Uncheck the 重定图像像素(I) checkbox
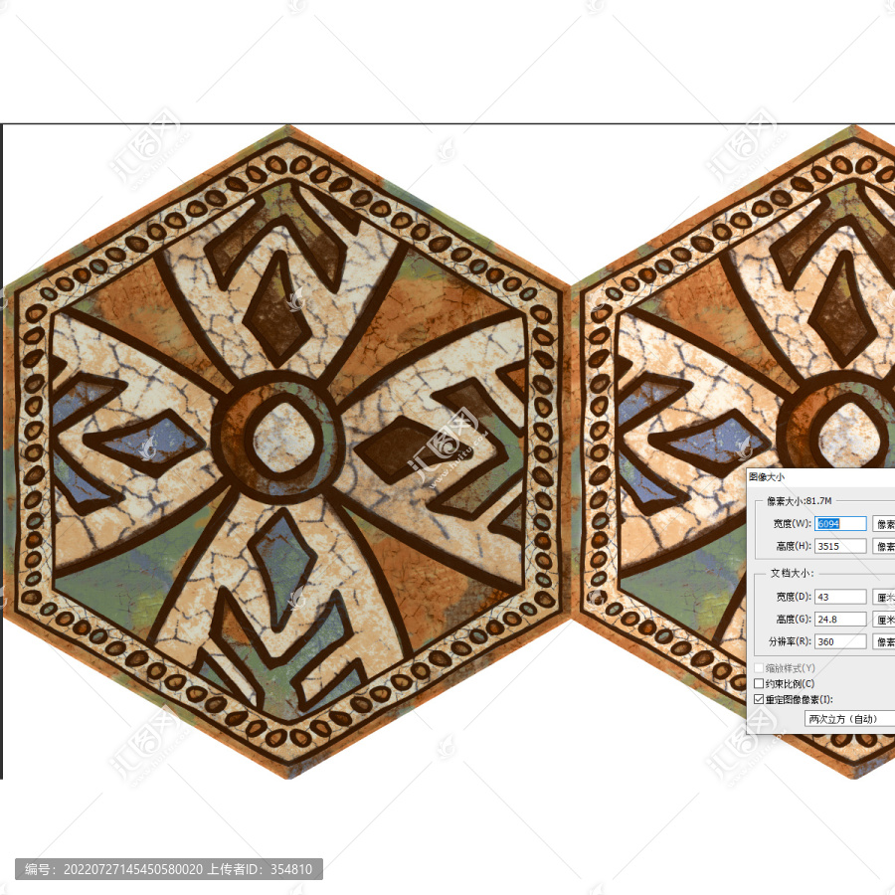The image size is (895, 895). point(759,699)
